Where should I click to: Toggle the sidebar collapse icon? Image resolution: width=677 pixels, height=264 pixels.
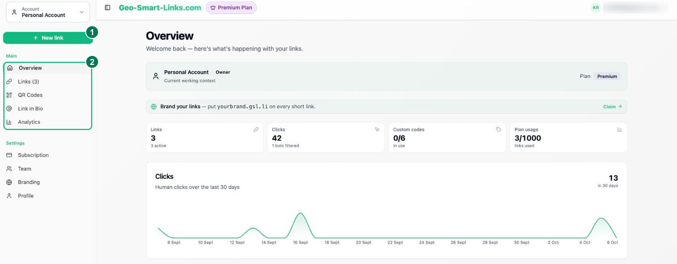click(x=107, y=8)
